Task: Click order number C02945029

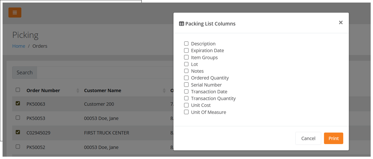Action: (x=38, y=133)
